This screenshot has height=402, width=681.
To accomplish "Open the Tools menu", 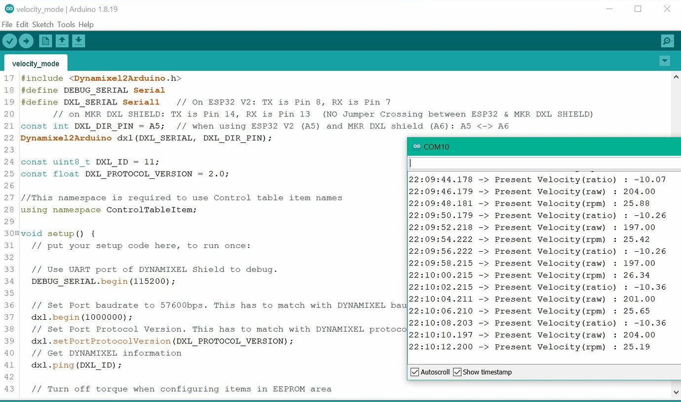I will (x=66, y=25).
